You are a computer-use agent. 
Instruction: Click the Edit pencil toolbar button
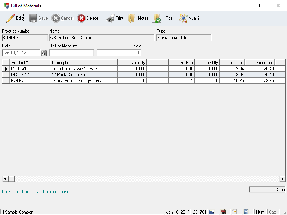pyautogui.click(x=13, y=18)
